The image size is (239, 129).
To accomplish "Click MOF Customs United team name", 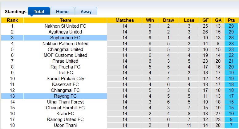I will coord(65,55).
